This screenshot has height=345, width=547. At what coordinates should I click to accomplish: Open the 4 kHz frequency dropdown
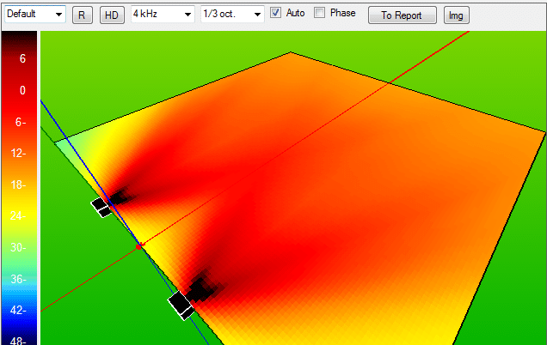click(x=163, y=15)
